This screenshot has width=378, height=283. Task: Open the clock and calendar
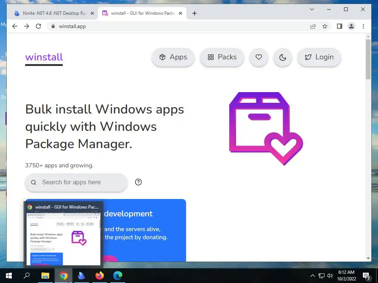point(346,276)
